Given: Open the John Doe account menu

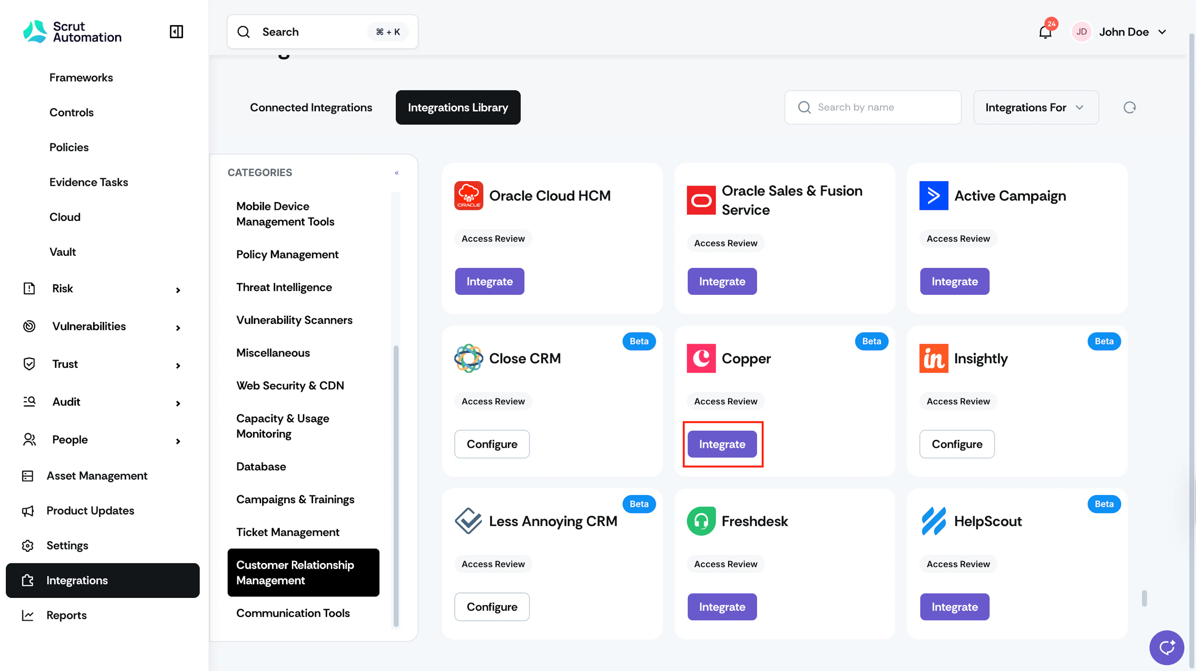Looking at the screenshot, I should tap(1119, 31).
